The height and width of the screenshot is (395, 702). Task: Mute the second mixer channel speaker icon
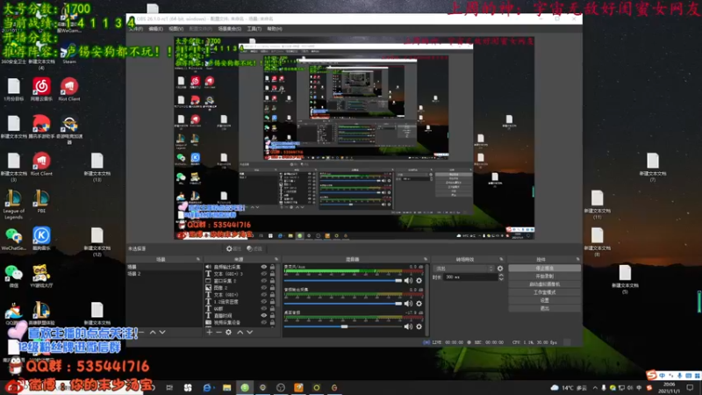408,304
